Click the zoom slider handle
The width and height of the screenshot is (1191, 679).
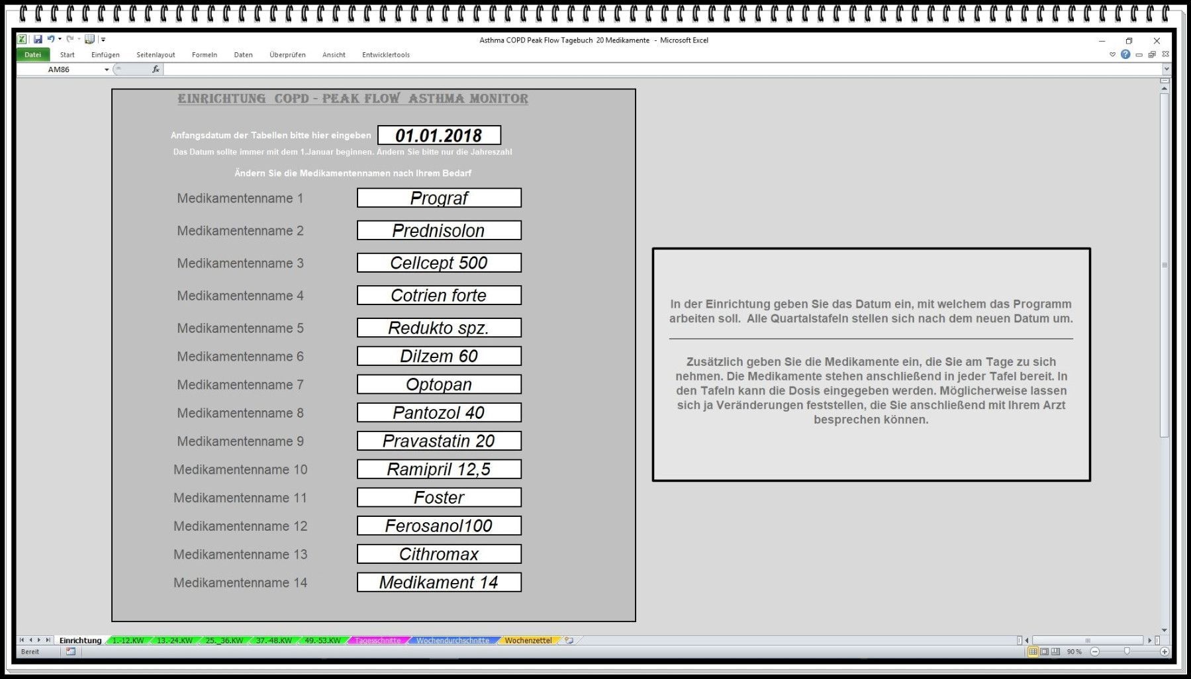pyautogui.click(x=1127, y=652)
